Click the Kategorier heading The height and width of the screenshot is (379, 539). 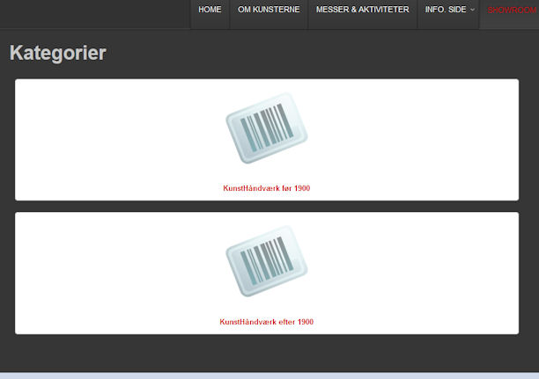tap(58, 53)
